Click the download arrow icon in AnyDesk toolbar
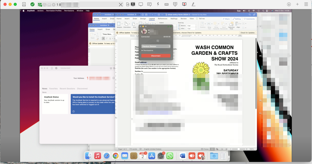 click(x=289, y=4)
